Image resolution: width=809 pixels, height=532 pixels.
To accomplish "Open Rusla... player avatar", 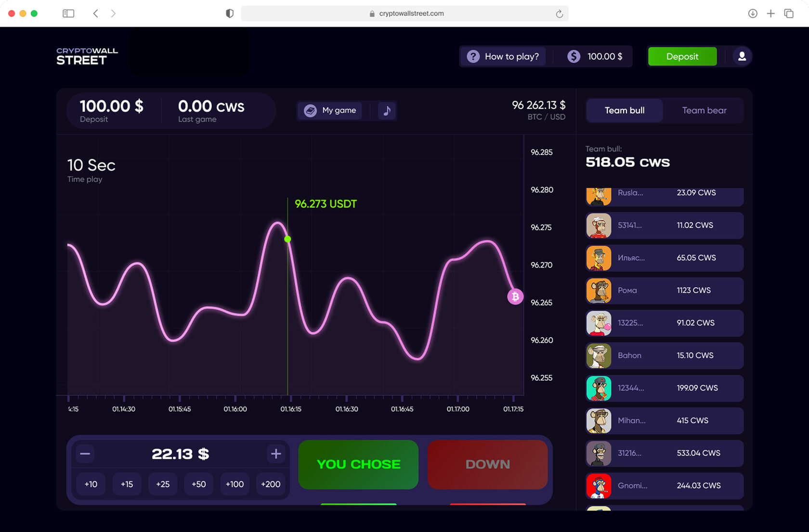I will (x=599, y=196).
